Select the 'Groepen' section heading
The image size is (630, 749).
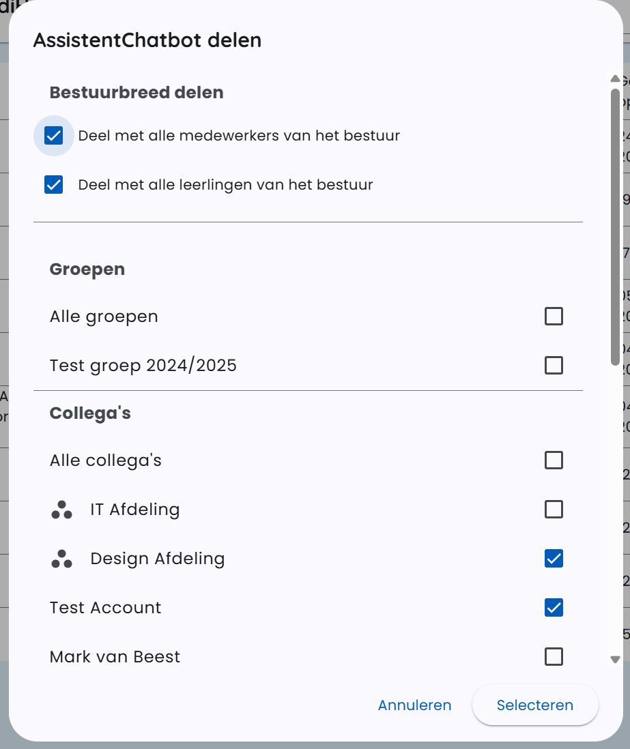(x=87, y=269)
